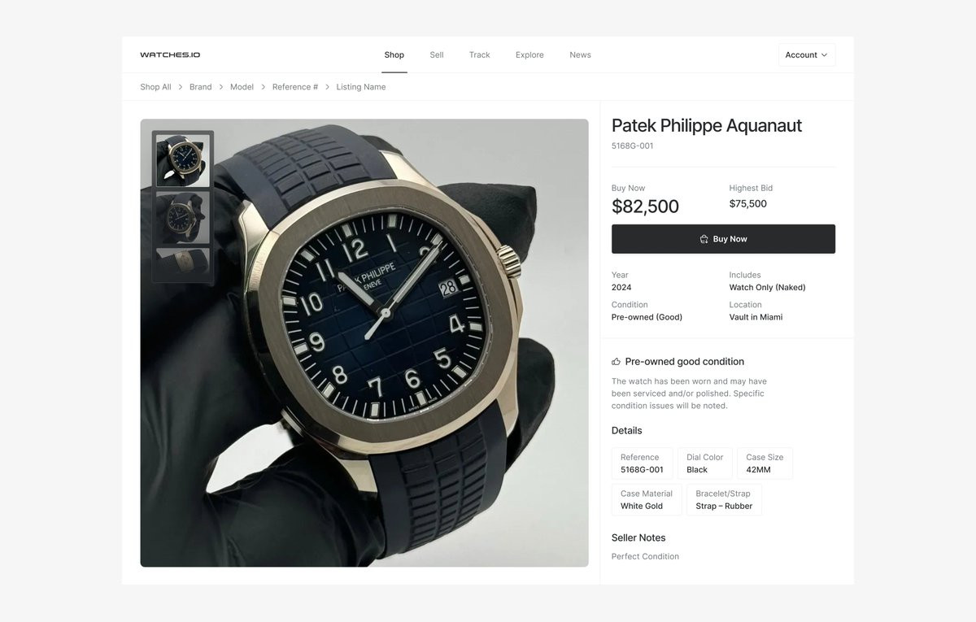Expand the Account dropdown

806,54
